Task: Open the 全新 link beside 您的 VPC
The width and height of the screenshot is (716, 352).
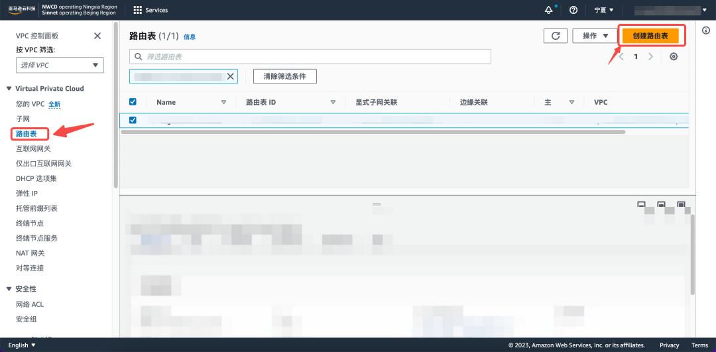Action: click(x=54, y=105)
